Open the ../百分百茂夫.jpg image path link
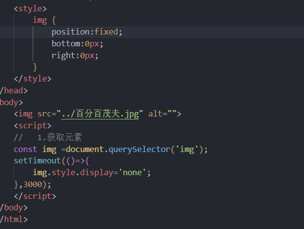This screenshot has height=229, width=304. (100, 114)
